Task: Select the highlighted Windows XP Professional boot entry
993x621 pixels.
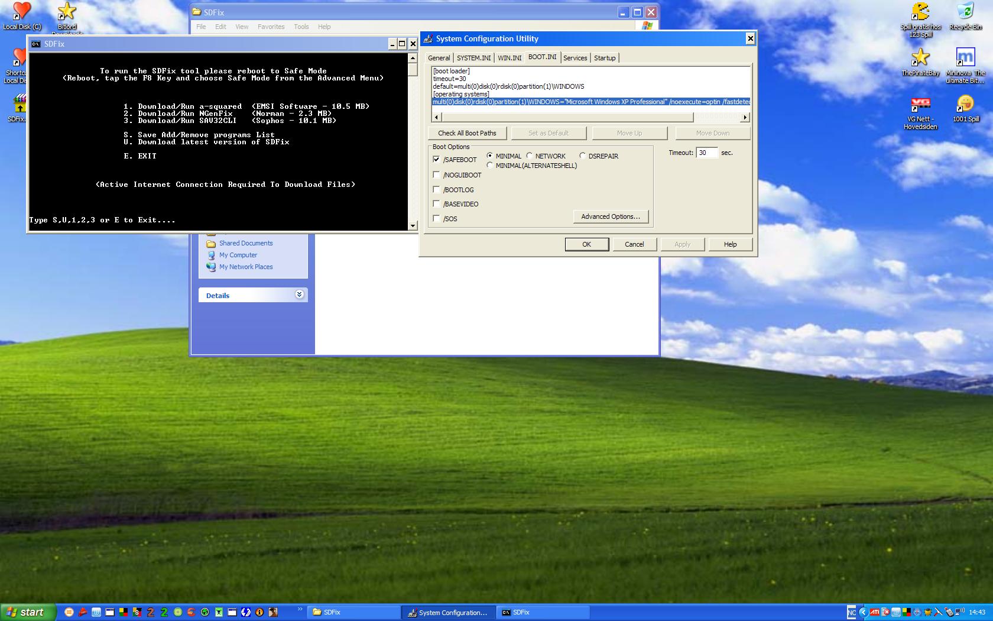Action: (x=591, y=102)
